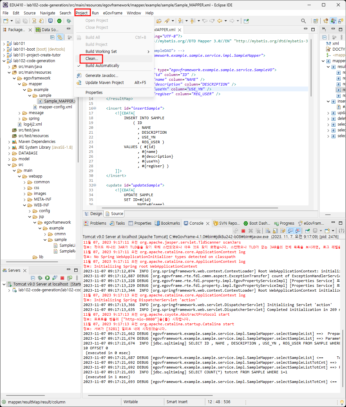Select log4j2.xml in Package Explorer
This screenshot has width=346, height=407.
[30, 124]
